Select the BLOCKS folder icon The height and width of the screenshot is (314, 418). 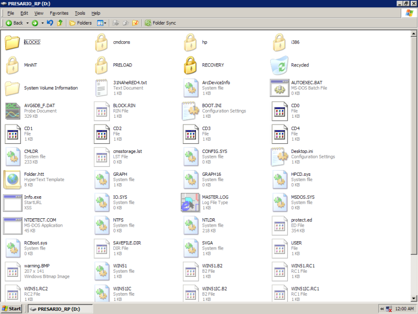(x=12, y=42)
